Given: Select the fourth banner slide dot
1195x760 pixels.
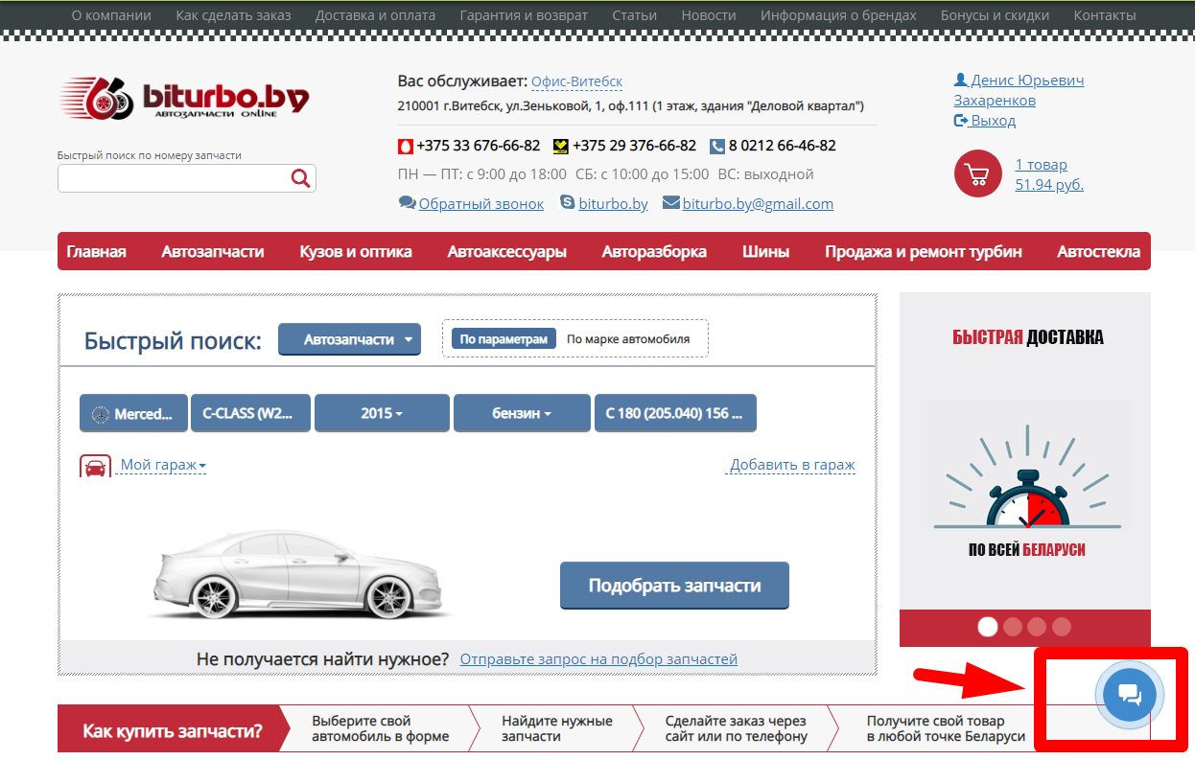Looking at the screenshot, I should tap(1062, 627).
